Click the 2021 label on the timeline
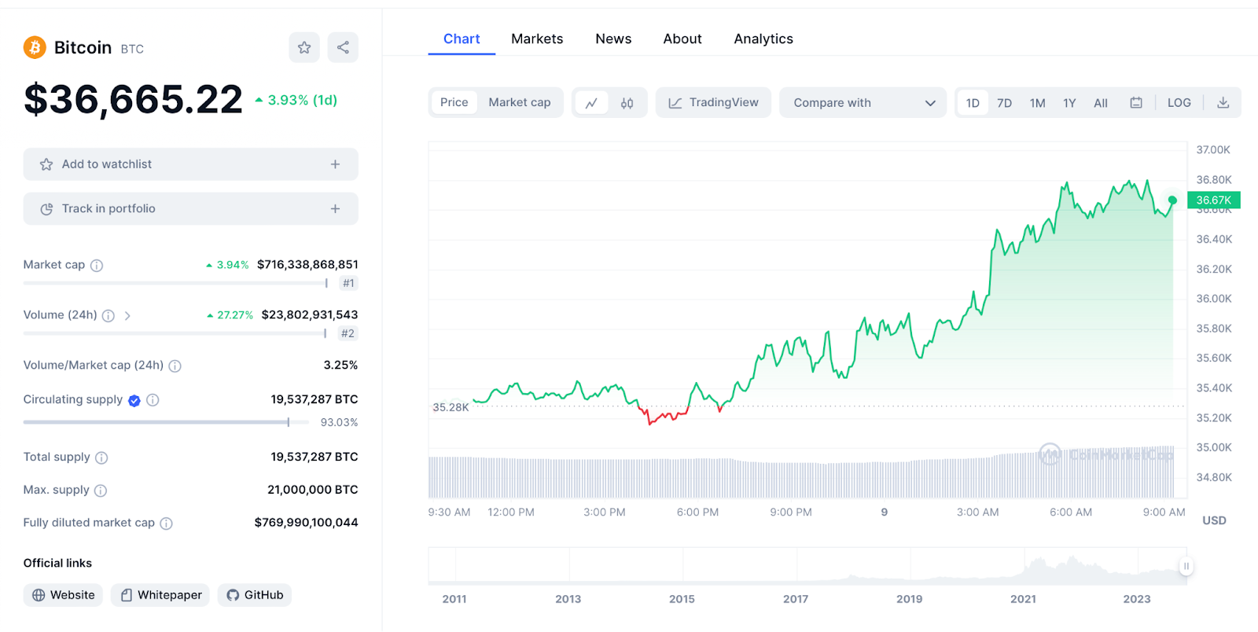The height and width of the screenshot is (632, 1258). tap(1023, 599)
